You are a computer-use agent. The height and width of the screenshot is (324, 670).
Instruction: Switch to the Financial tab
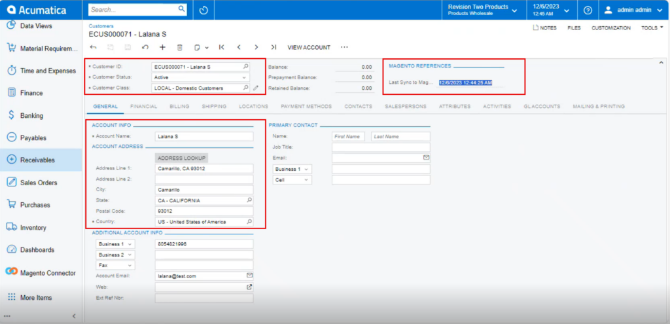tap(143, 107)
